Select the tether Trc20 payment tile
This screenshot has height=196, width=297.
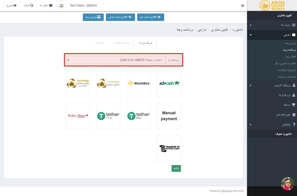click(108, 116)
